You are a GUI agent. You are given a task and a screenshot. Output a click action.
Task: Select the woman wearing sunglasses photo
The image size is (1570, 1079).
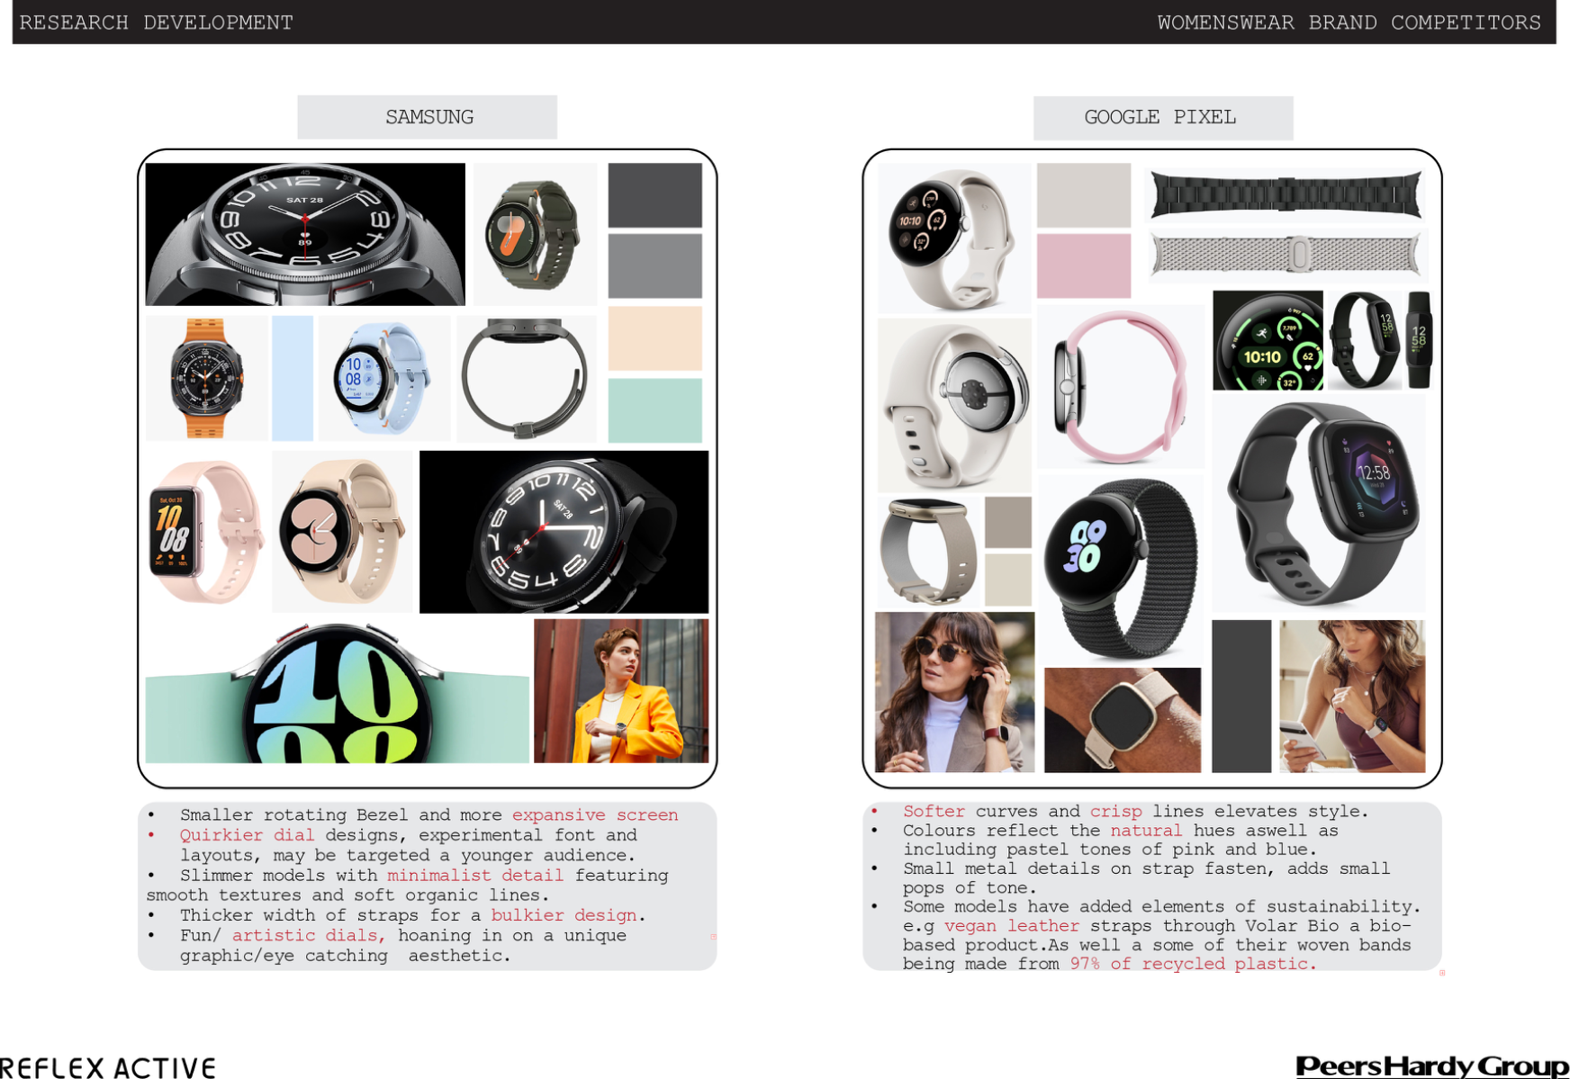pyautogui.click(x=954, y=692)
